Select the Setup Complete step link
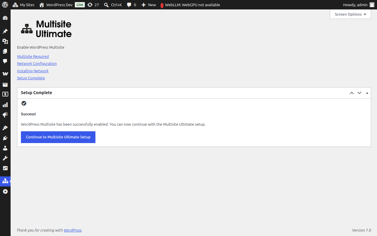377x236 pixels. coord(31,78)
